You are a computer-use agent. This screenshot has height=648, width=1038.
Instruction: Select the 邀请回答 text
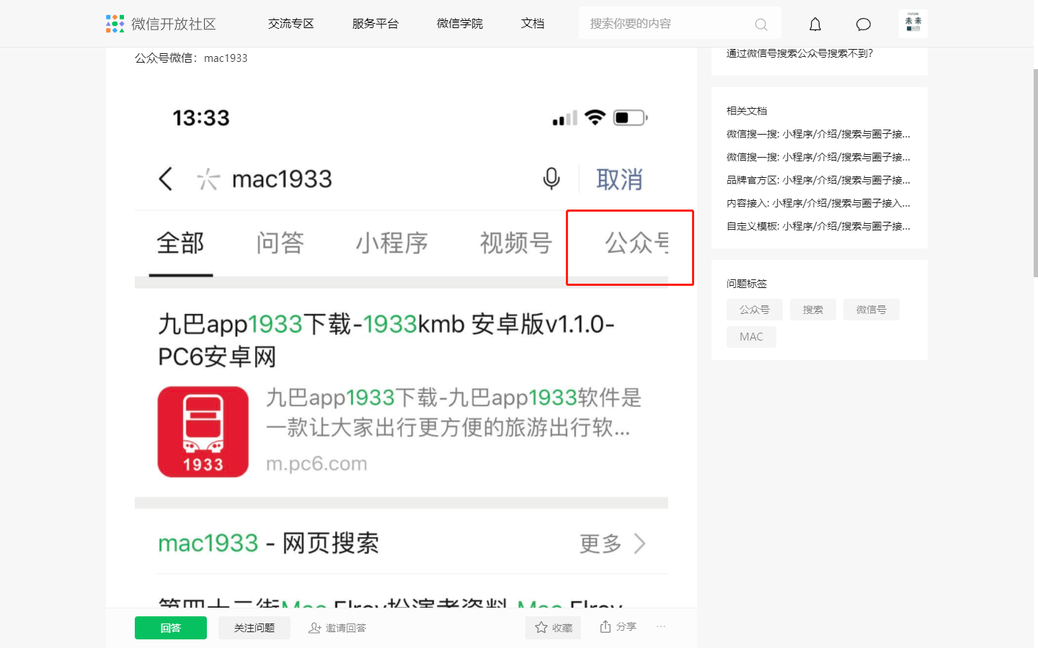[346, 628]
